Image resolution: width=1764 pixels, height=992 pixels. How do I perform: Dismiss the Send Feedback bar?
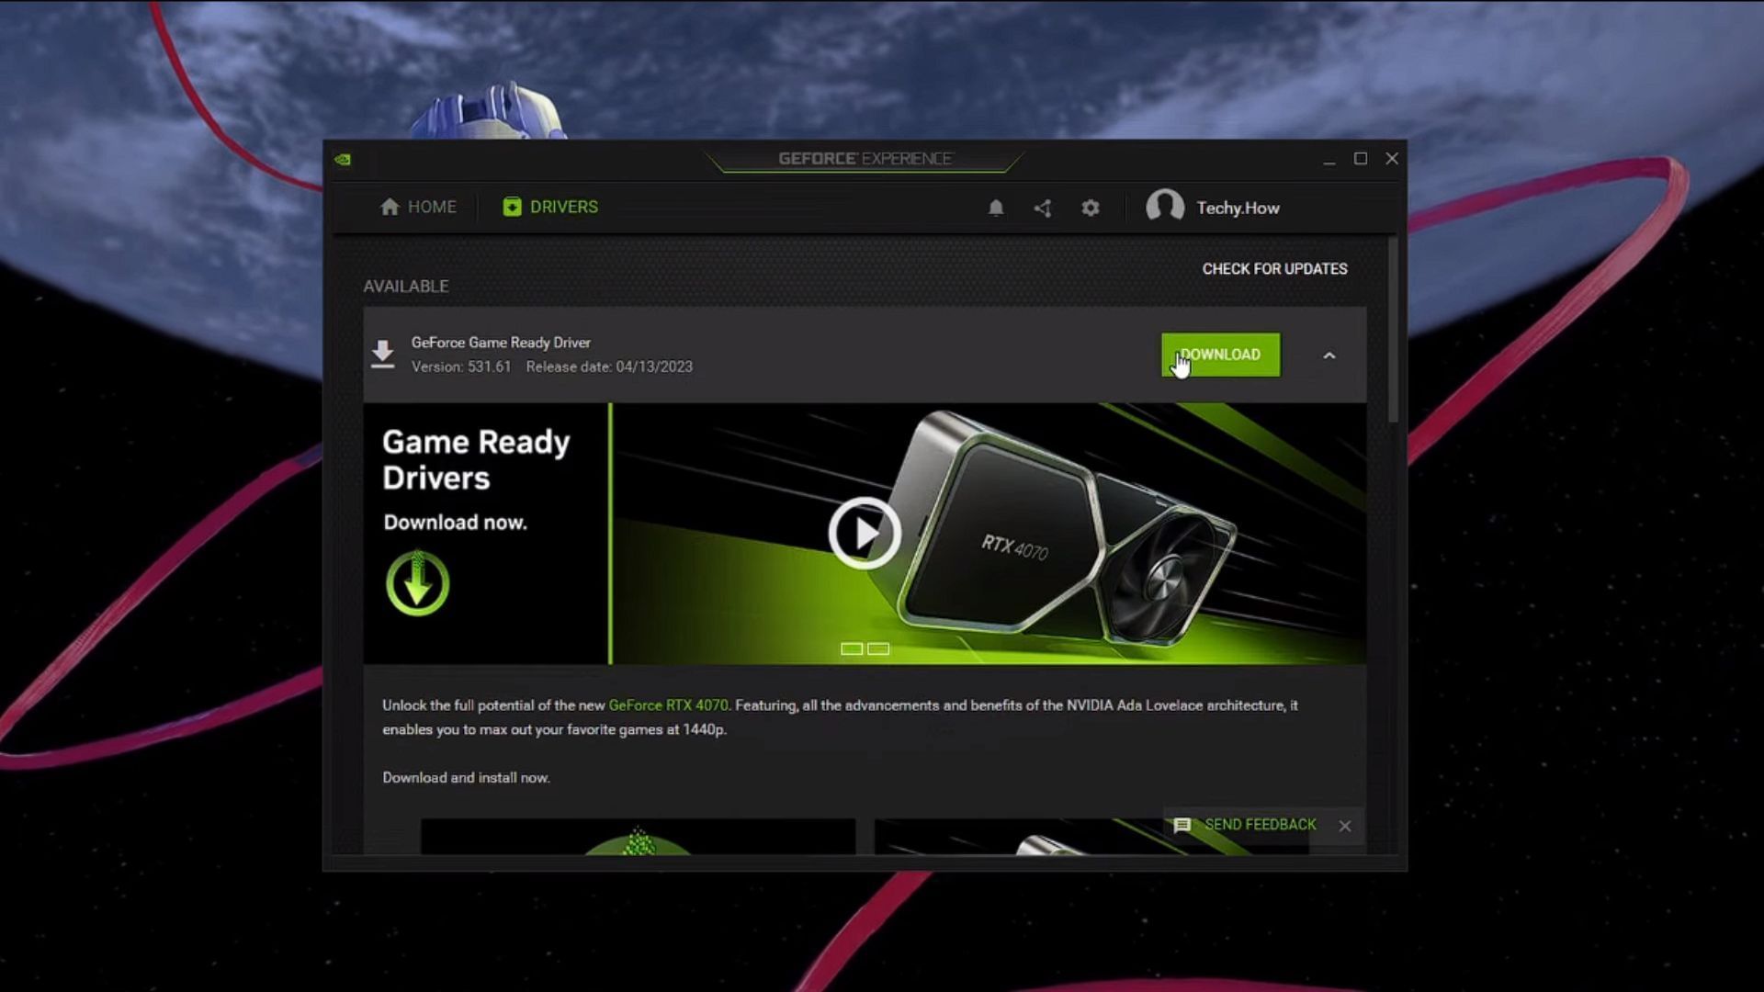[1345, 826]
